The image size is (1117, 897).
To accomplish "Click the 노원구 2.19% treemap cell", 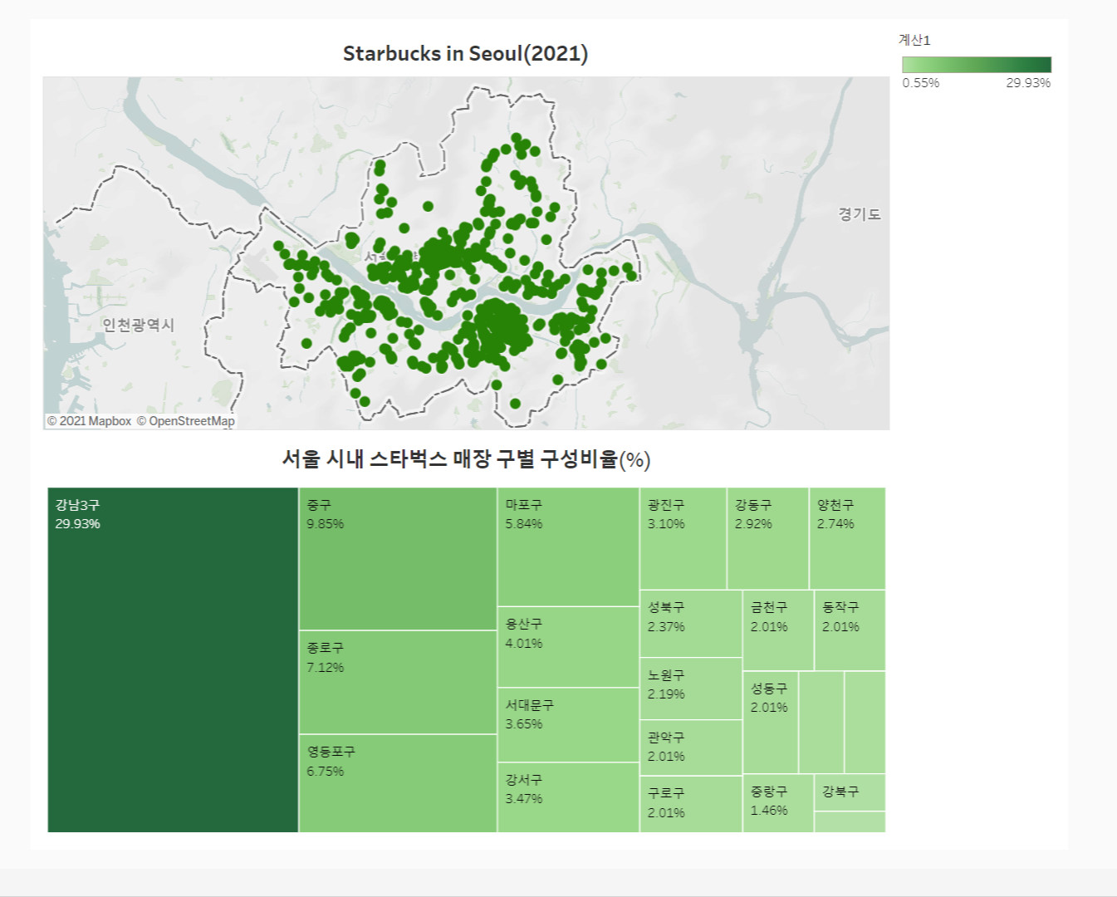I will point(691,689).
